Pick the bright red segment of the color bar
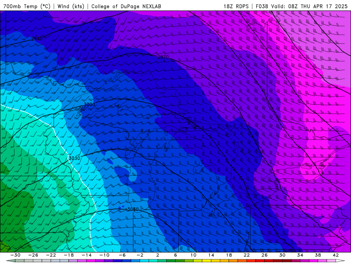Screen dimensions: 351x263 pos(251,261)
